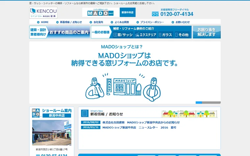
Task: Click the よくある質問 bullet arrow icon
Action: coord(112,22)
